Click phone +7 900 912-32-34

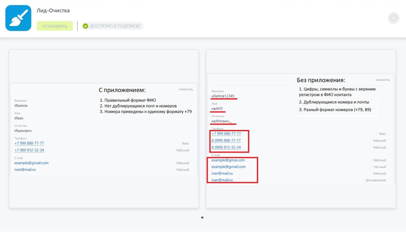(x=29, y=150)
